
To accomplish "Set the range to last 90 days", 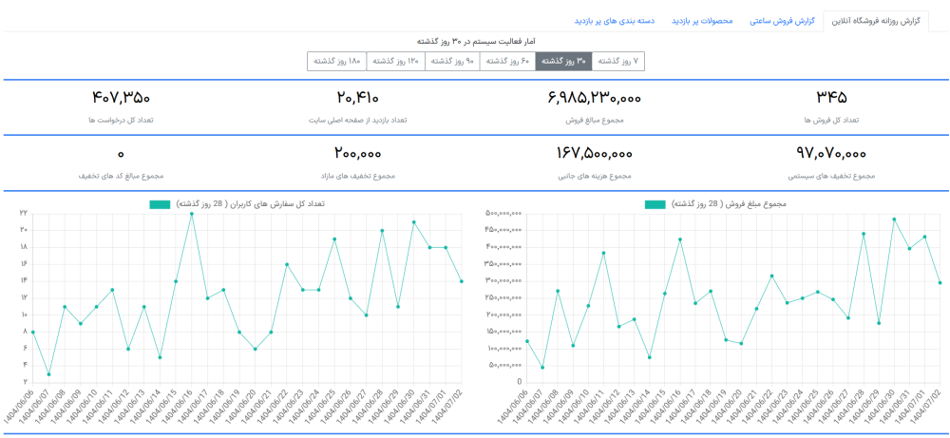I will click(451, 61).
